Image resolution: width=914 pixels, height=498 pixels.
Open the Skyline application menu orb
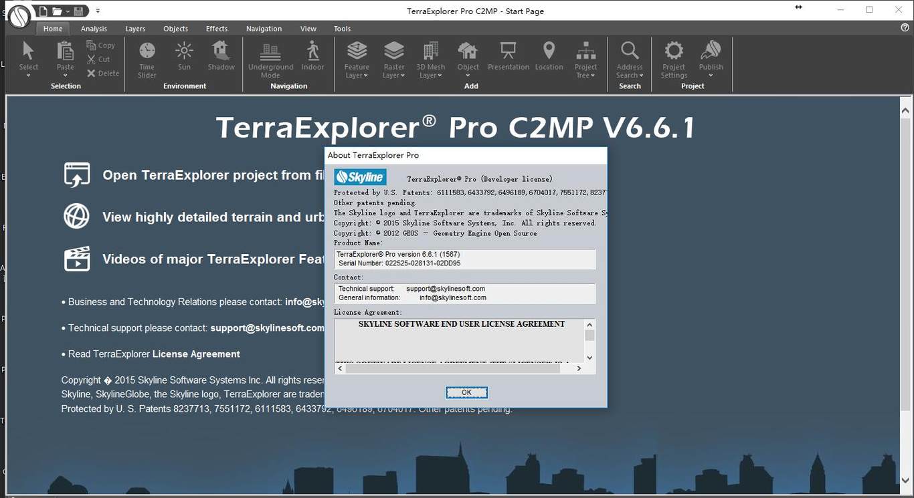point(21,15)
